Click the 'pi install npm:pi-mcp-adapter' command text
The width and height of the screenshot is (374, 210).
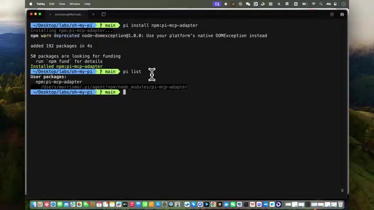(160, 25)
